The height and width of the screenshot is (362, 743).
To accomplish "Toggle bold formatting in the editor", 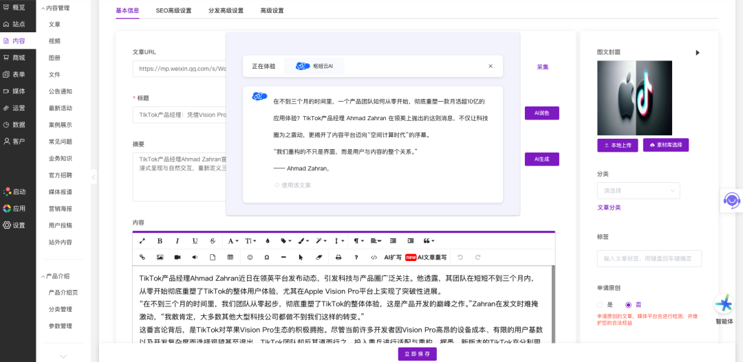I will (160, 241).
